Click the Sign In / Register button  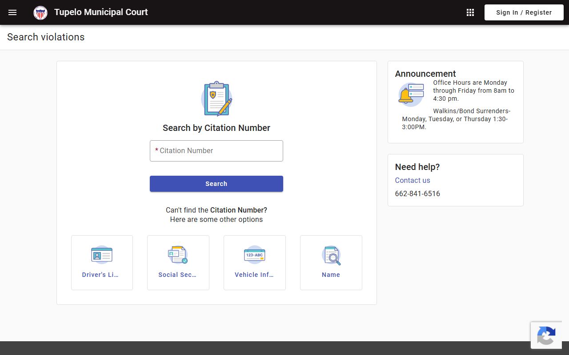click(x=524, y=12)
